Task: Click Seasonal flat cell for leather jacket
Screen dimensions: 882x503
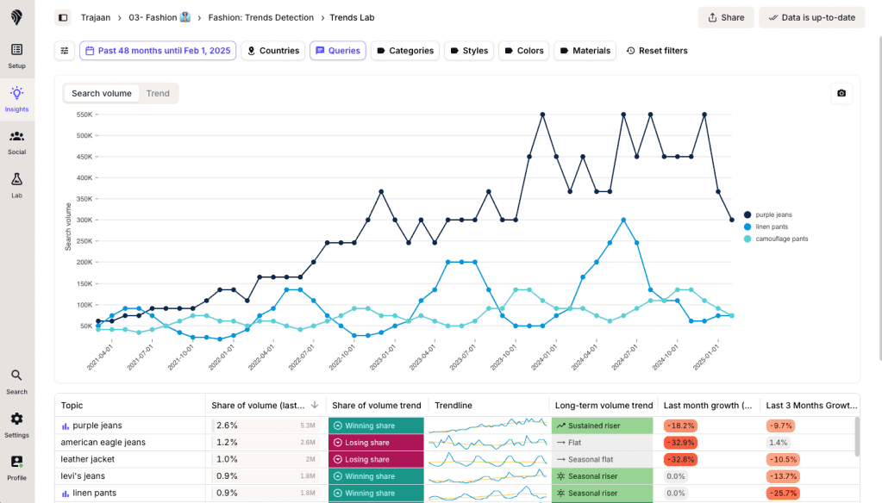Action: (x=602, y=459)
